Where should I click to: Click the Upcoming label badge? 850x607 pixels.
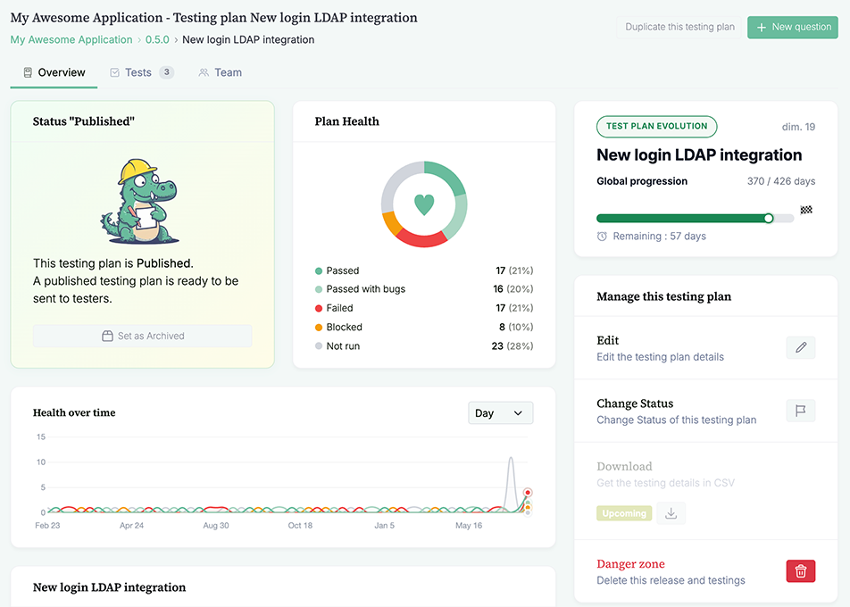pos(624,513)
